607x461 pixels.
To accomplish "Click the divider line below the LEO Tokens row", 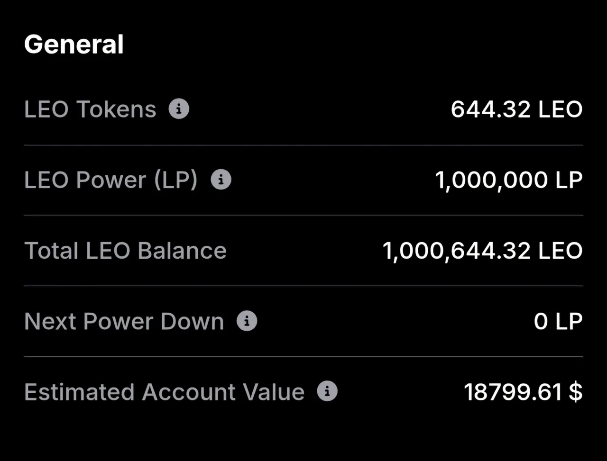I will pyautogui.click(x=303, y=145).
